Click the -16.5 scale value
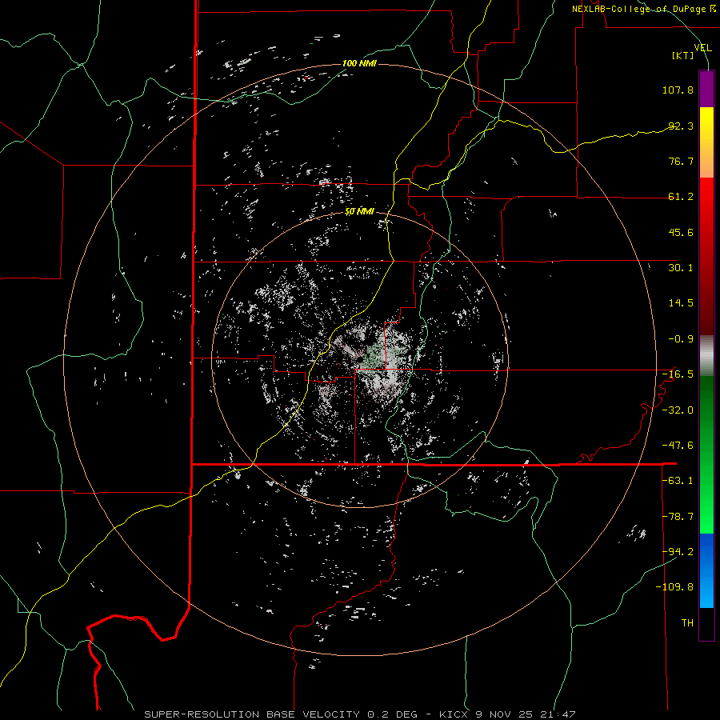720x720 pixels. coord(678,374)
